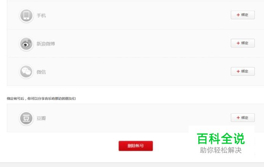Click the Douban logo icon
Image resolution: width=264 pixels, height=167 pixels.
pyautogui.click(x=26, y=118)
